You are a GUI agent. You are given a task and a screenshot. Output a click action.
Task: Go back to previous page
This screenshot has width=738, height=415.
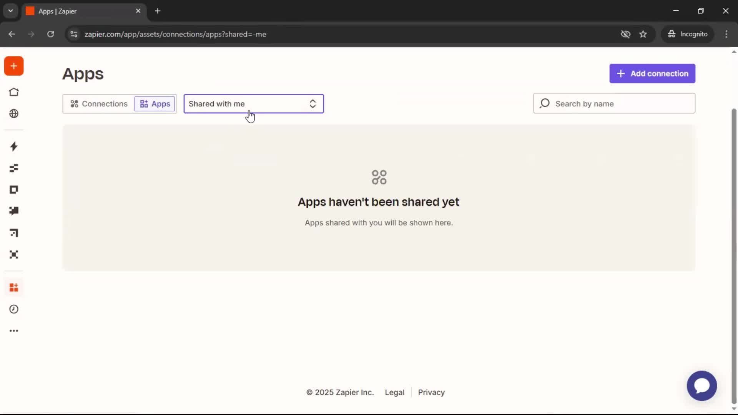[x=12, y=34]
